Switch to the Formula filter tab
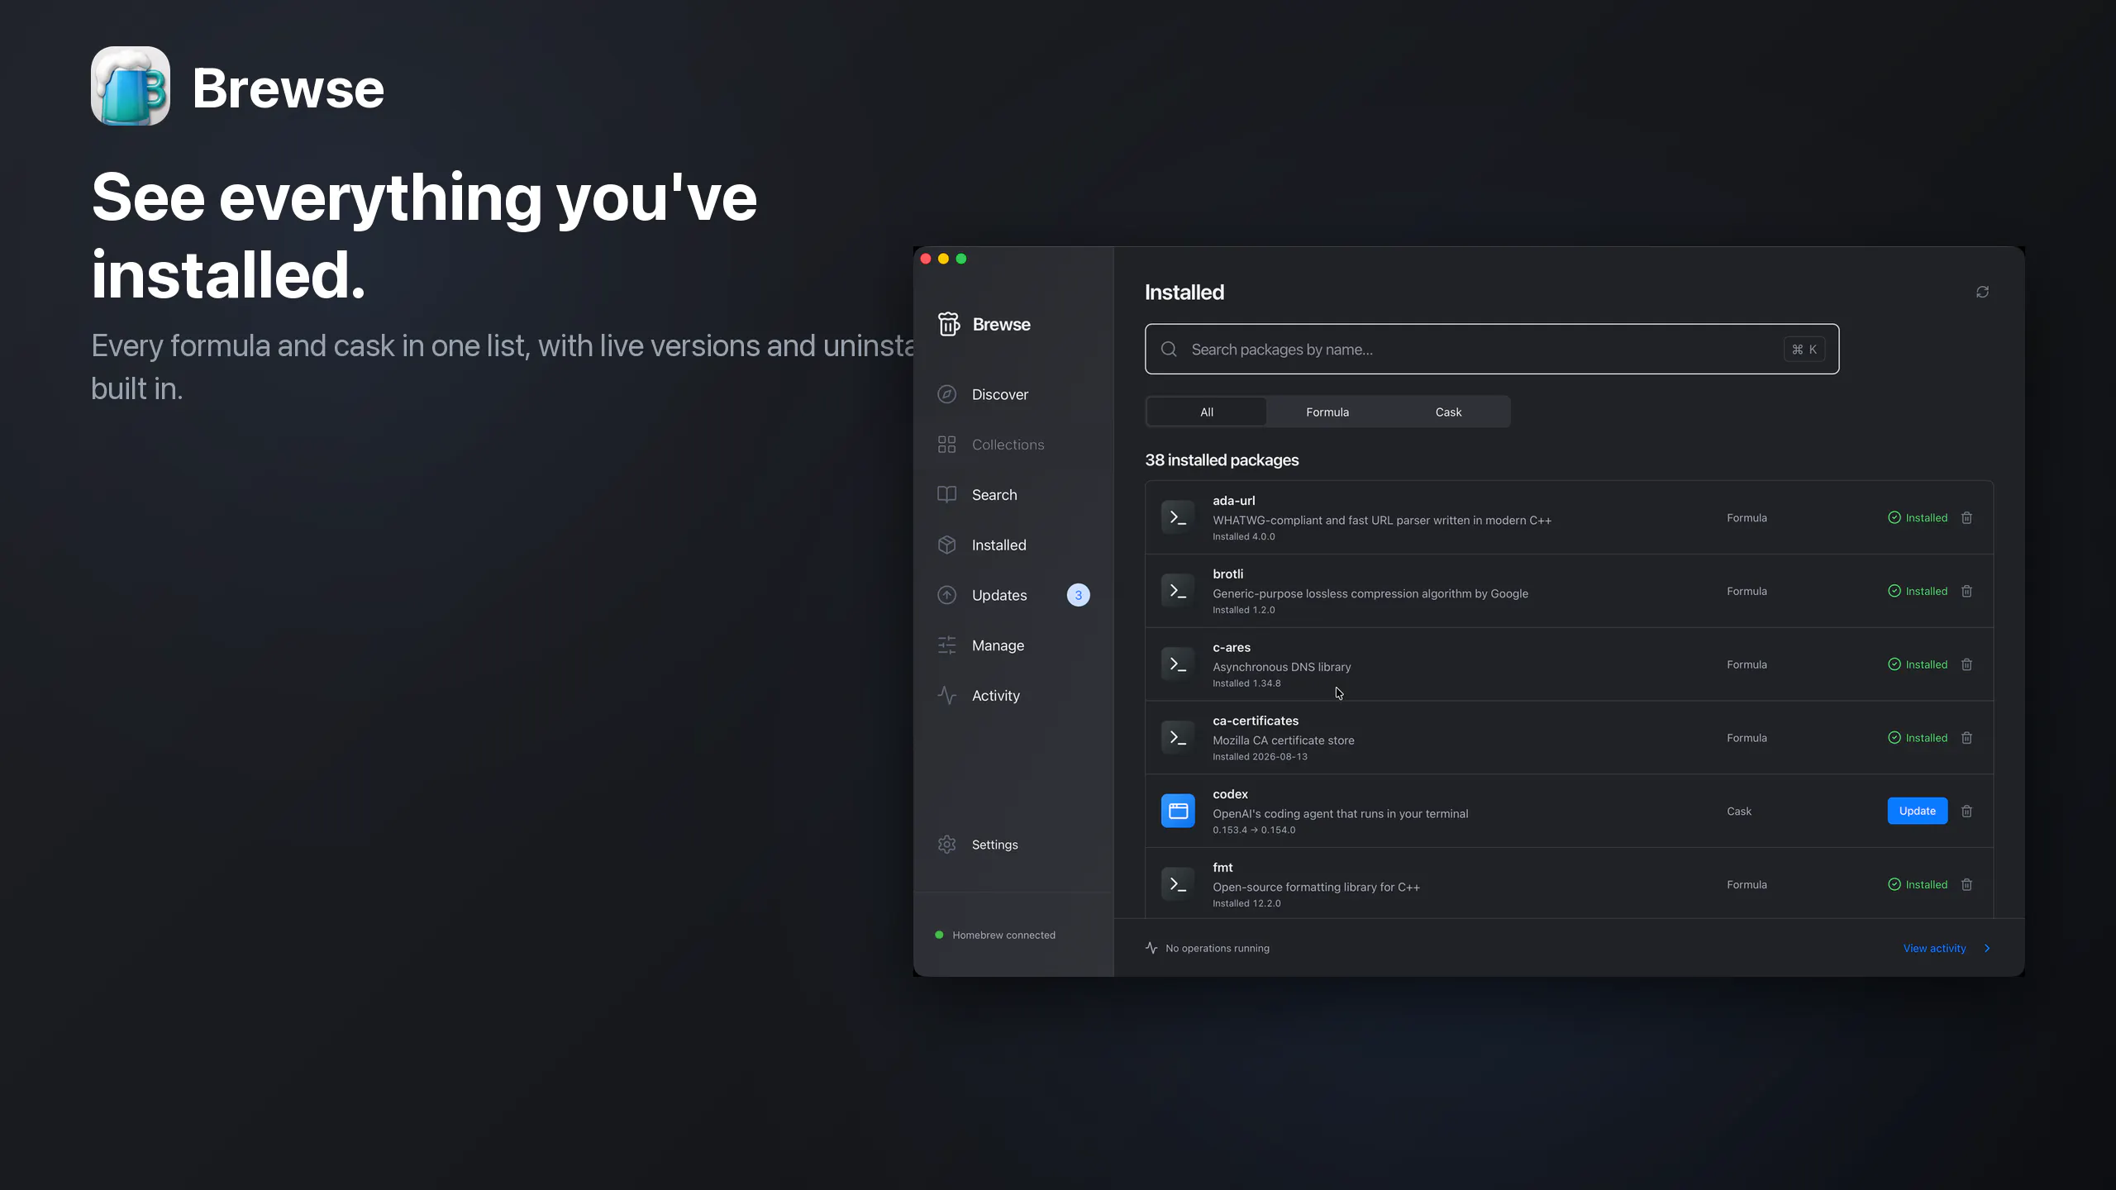The image size is (2116, 1190). coord(1327,412)
